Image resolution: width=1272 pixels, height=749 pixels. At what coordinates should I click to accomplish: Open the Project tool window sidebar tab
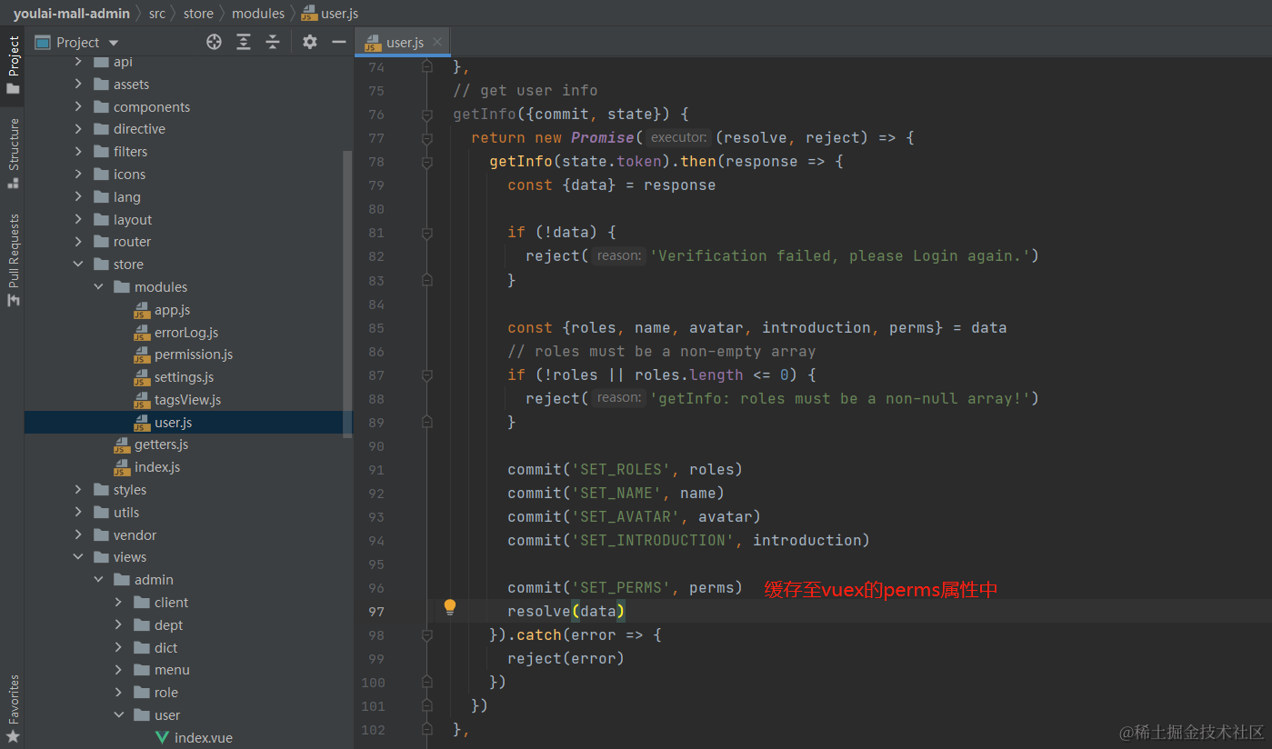click(x=13, y=65)
